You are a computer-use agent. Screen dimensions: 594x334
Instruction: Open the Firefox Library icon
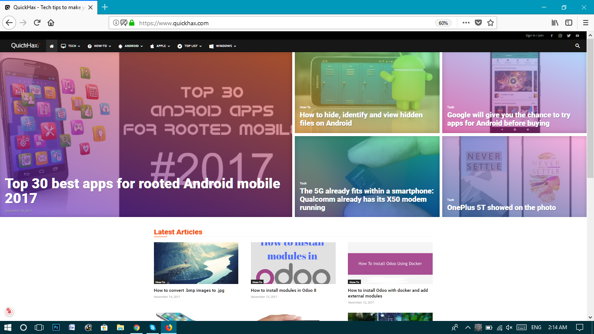click(555, 23)
